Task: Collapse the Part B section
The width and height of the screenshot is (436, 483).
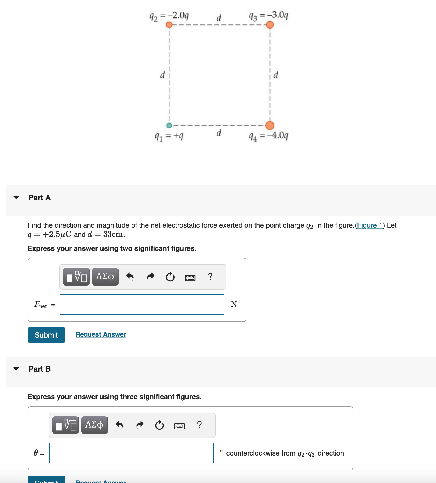Action: [16, 369]
